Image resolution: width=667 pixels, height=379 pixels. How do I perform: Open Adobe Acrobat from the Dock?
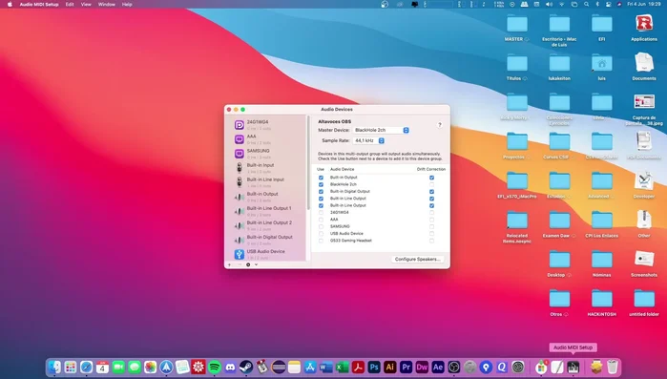358,368
